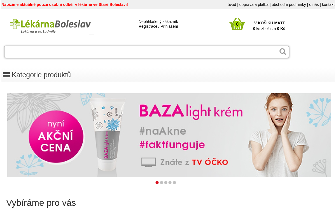Open the green shopping basket icon
The height and width of the screenshot is (224, 336).
tap(237, 24)
